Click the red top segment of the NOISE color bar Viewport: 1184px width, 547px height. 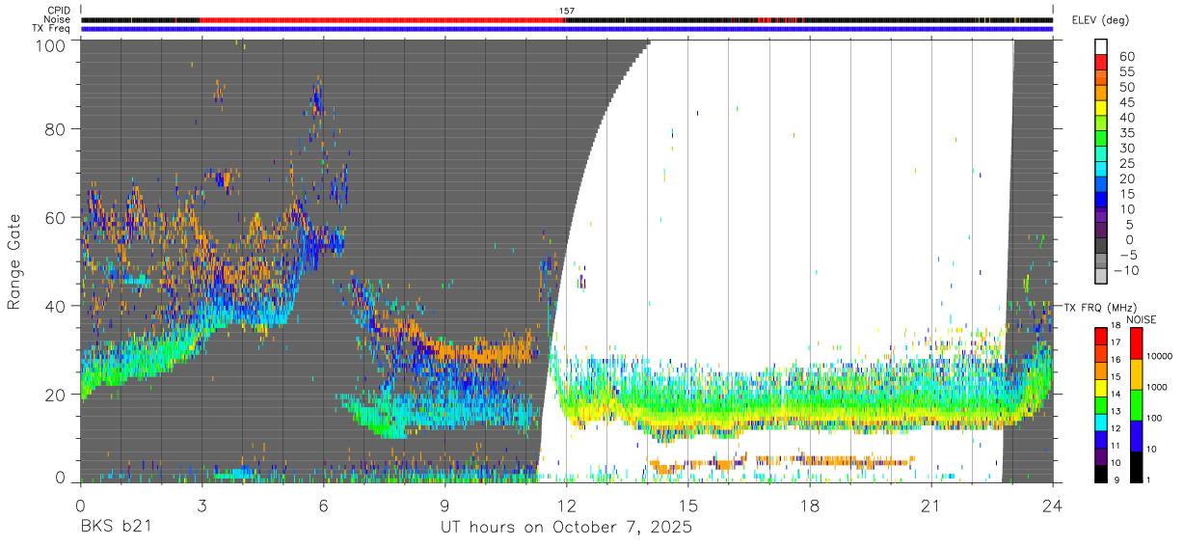tap(1139, 342)
